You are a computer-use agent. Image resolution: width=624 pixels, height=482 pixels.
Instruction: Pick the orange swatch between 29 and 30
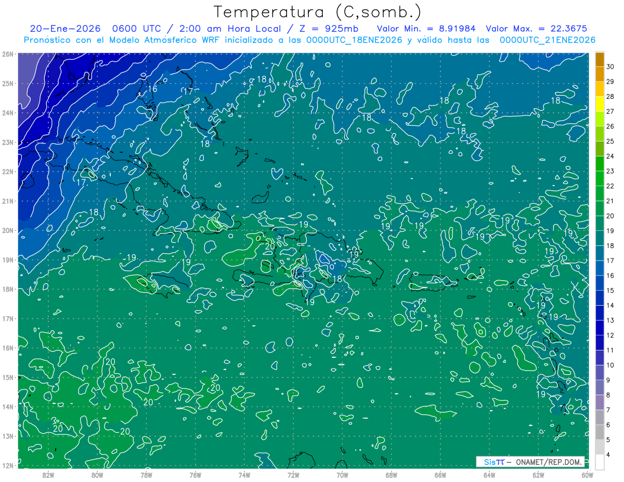click(x=600, y=74)
